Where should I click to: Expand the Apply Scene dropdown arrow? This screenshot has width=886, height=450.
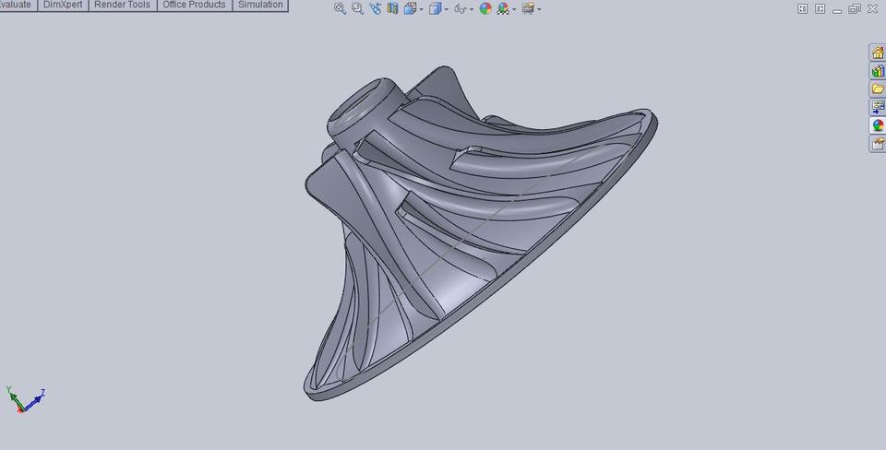click(x=514, y=9)
